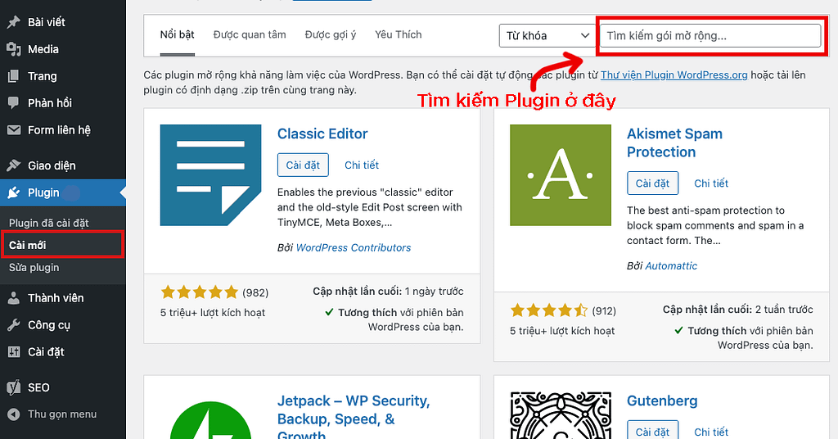Open the Từ khóa search-type dropdown
838x439 pixels.
(x=547, y=36)
